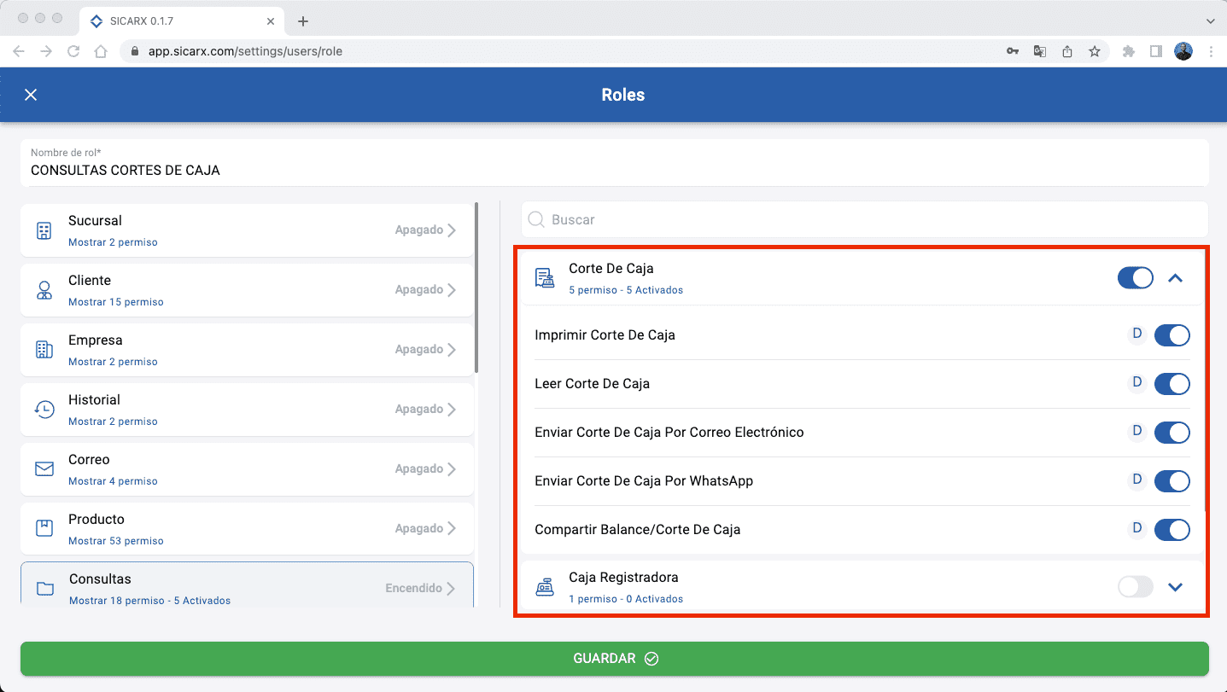Open the Empresa permissions category

(x=247, y=350)
